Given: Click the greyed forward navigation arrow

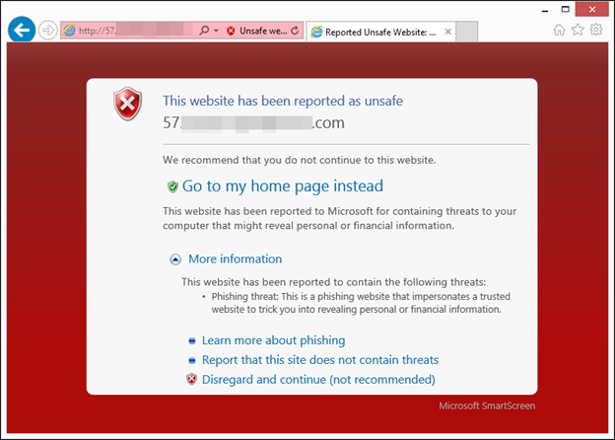Looking at the screenshot, I should tap(48, 30).
